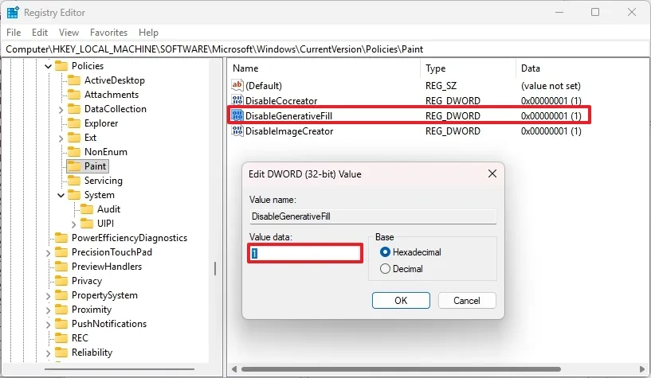This screenshot has width=651, height=378.
Task: Click the Attachments folder icon
Action: coord(74,95)
